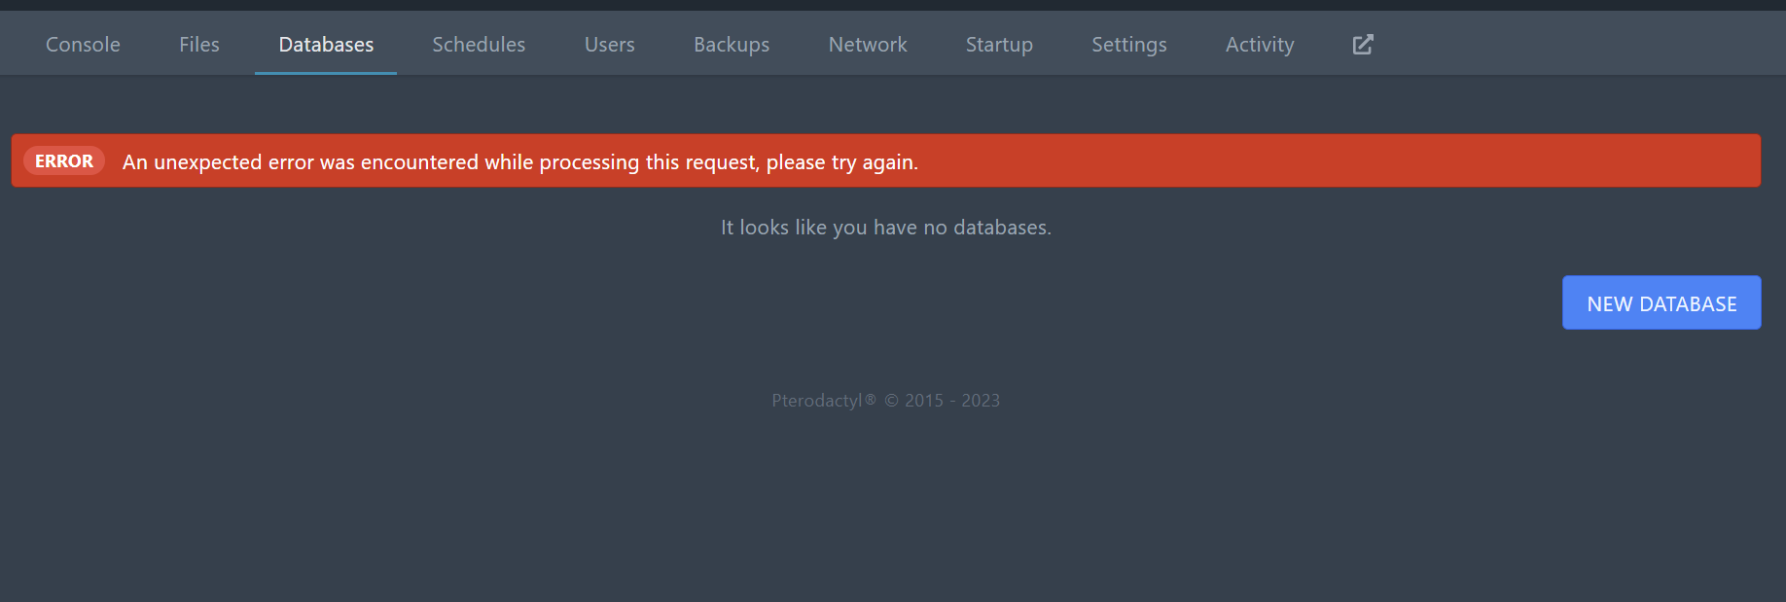Image resolution: width=1786 pixels, height=602 pixels.
Task: Click the red error message banner
Action: (885, 160)
